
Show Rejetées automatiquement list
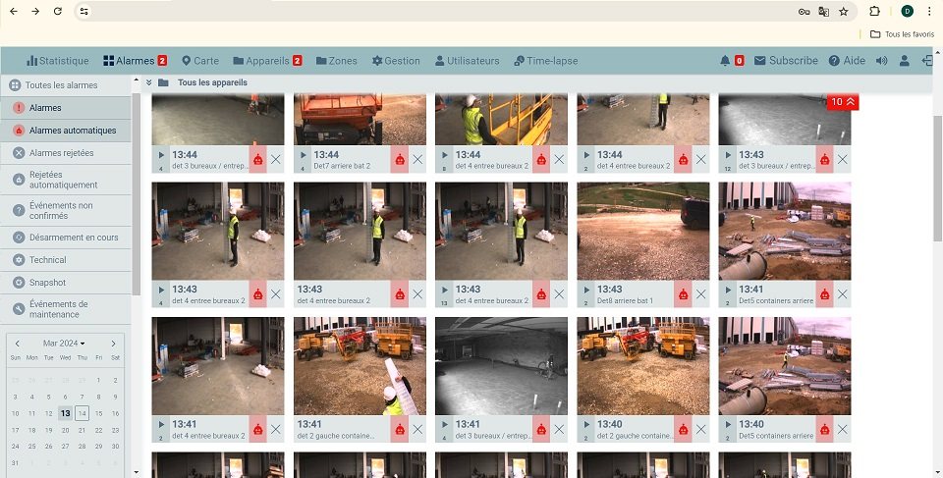pyautogui.click(x=66, y=180)
